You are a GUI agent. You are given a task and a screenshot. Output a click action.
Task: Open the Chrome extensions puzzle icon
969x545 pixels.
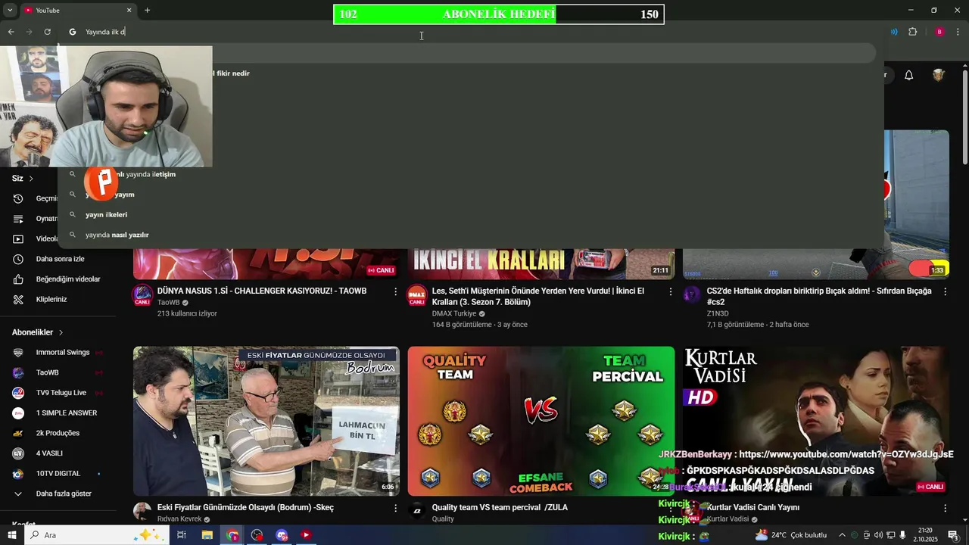pos(912,32)
